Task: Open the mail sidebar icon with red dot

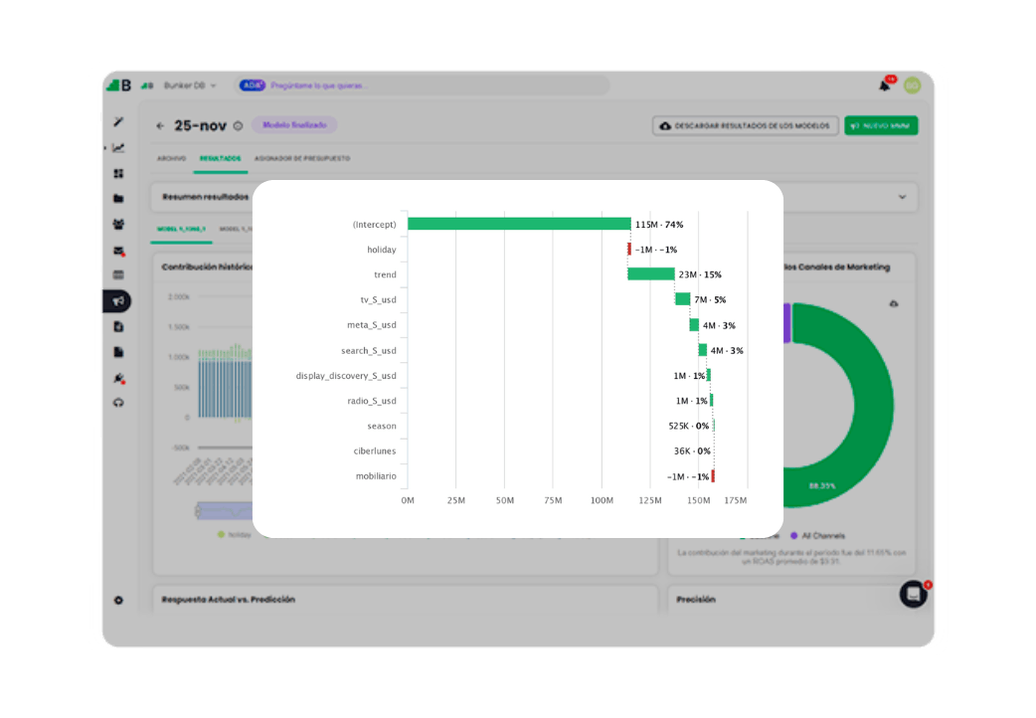Action: point(119,251)
